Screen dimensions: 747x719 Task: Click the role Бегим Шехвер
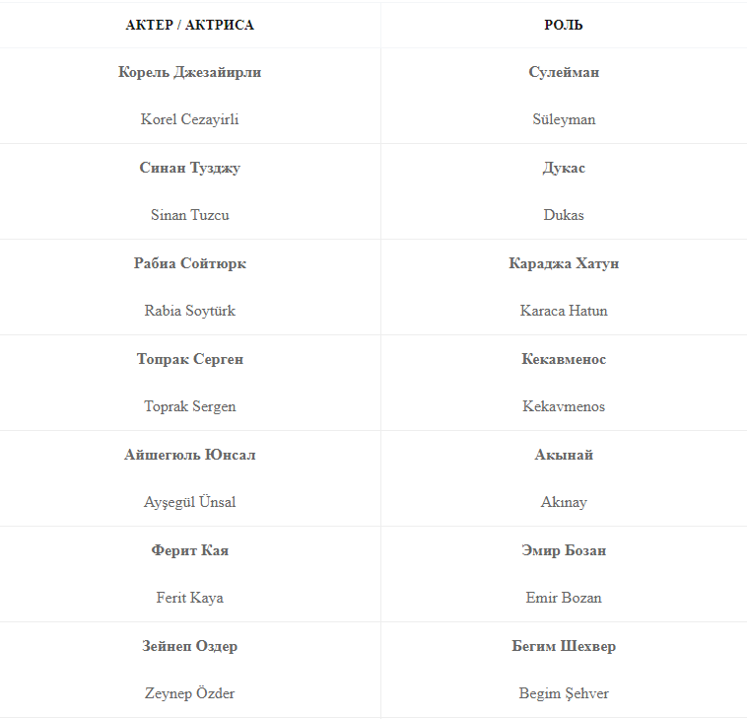click(x=564, y=646)
